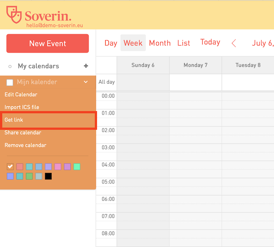Click Sunday 6 all-day cell
274x247 pixels.
click(143, 82)
